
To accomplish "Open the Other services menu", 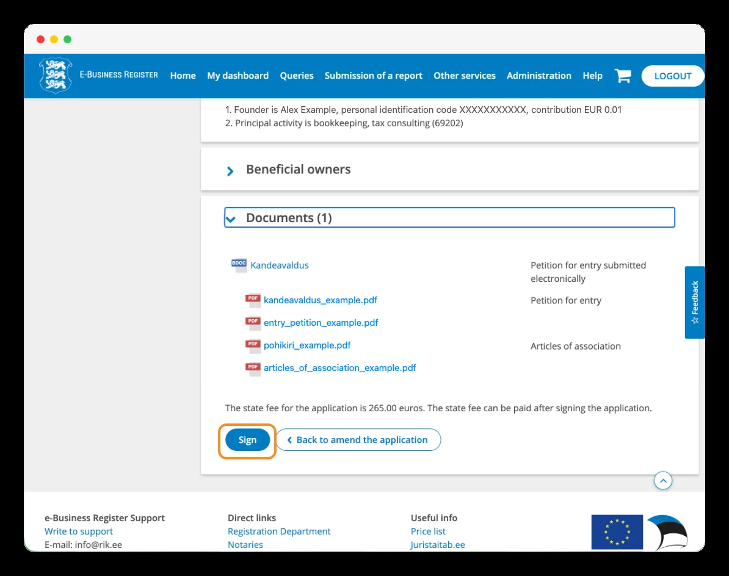I will tap(465, 76).
